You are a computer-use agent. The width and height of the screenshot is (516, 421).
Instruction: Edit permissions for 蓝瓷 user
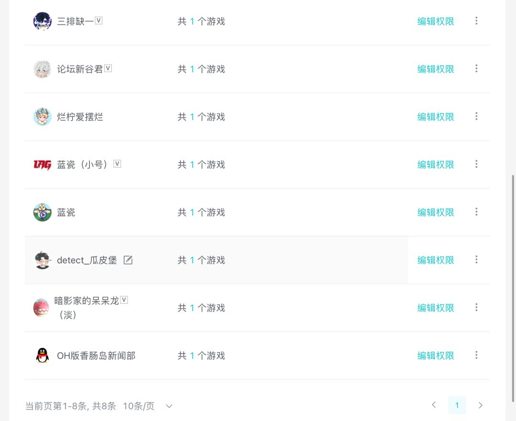click(435, 212)
